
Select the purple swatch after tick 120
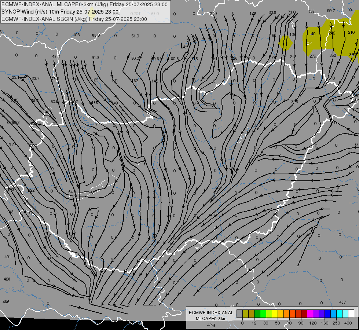click(316, 313)
